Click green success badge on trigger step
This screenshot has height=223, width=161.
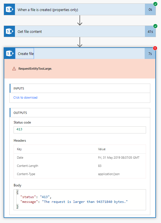point(155,4)
